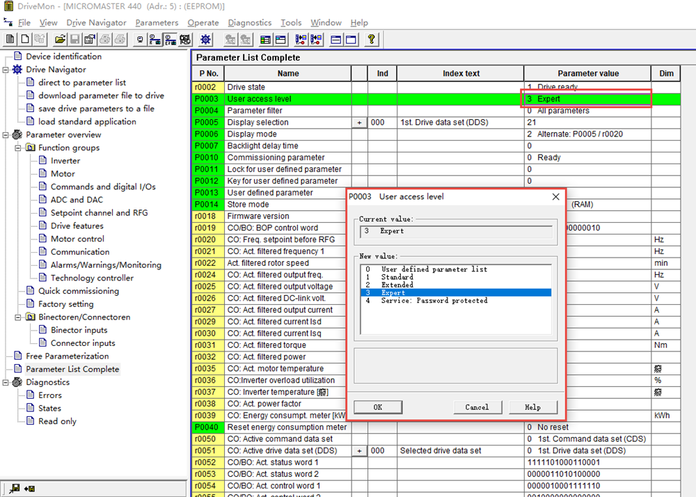
Task: Choose 'Service: Password protected' access level
Action: click(x=434, y=301)
